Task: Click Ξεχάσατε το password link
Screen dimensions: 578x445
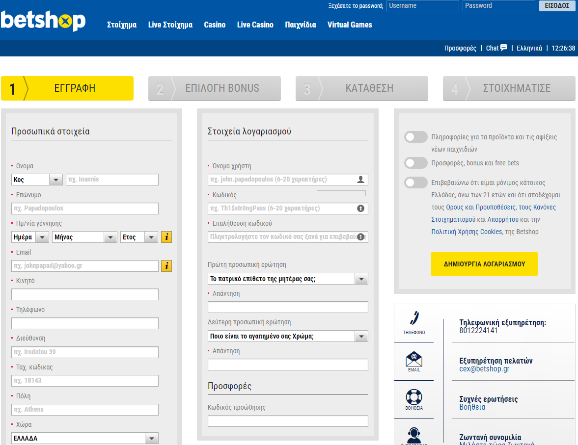Action: pos(356,6)
